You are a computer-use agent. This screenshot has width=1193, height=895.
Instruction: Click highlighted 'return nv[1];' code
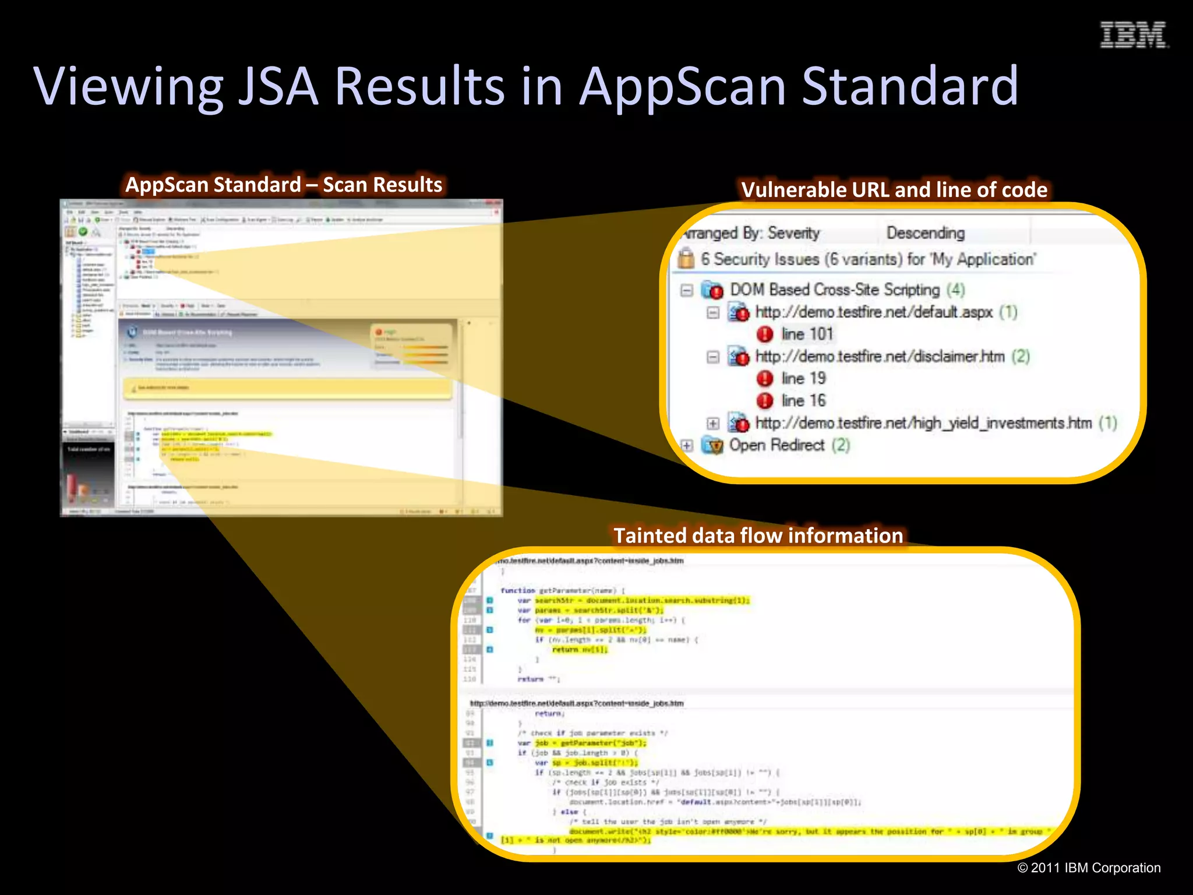pos(580,650)
